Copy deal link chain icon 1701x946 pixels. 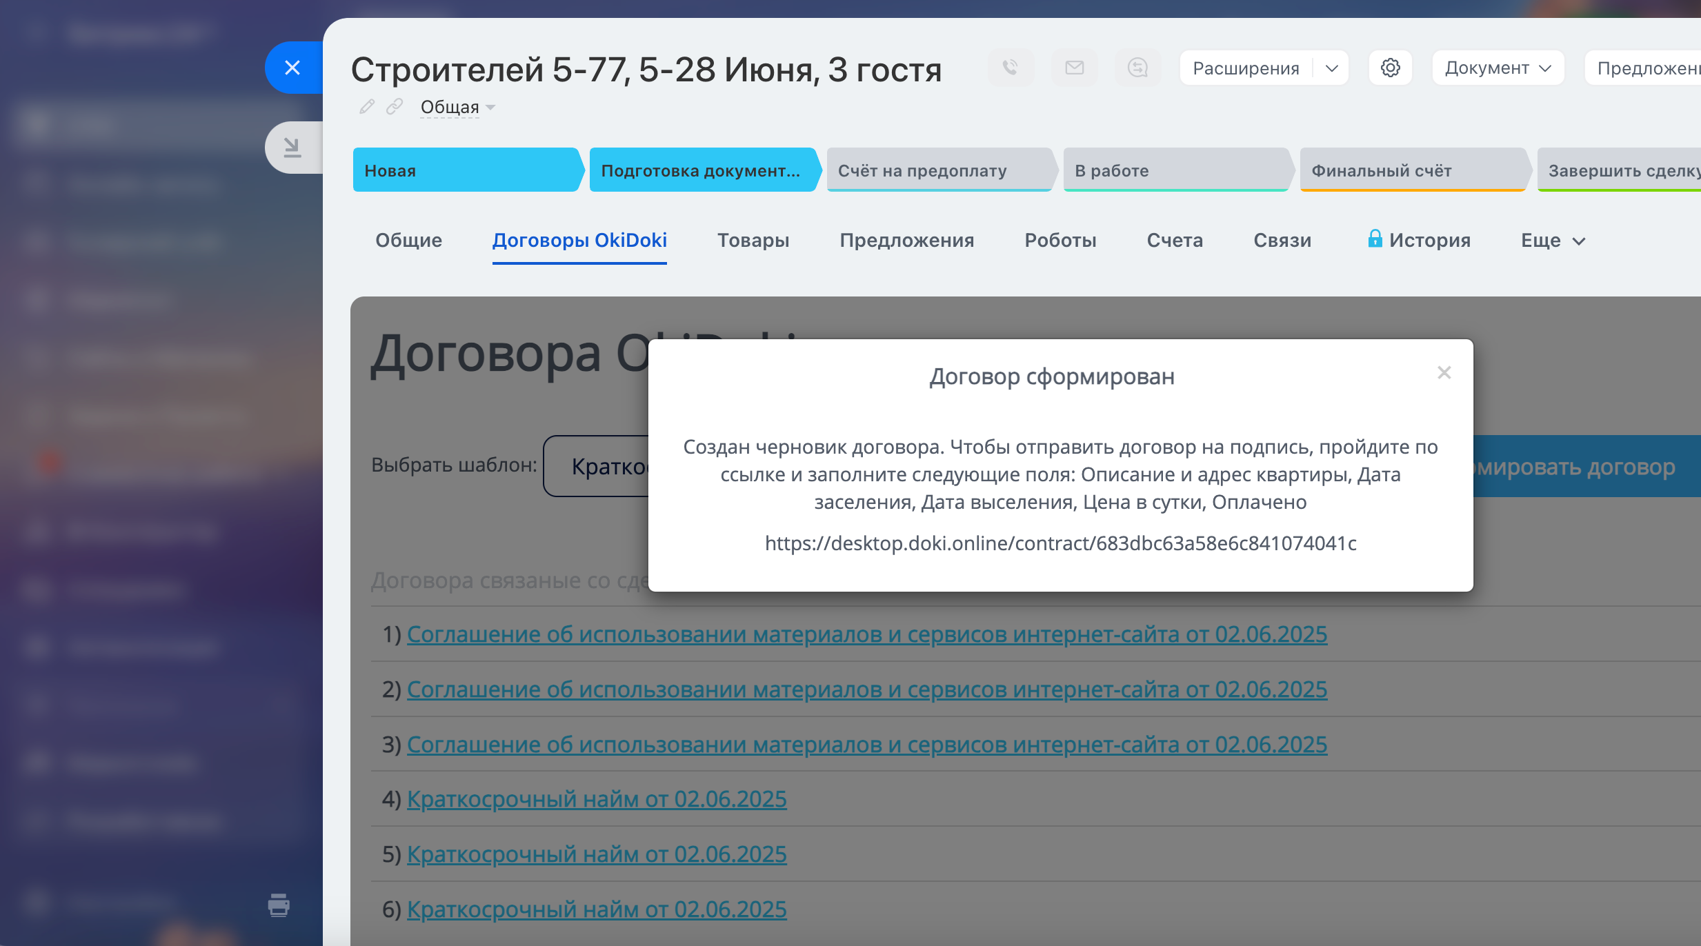coord(394,107)
